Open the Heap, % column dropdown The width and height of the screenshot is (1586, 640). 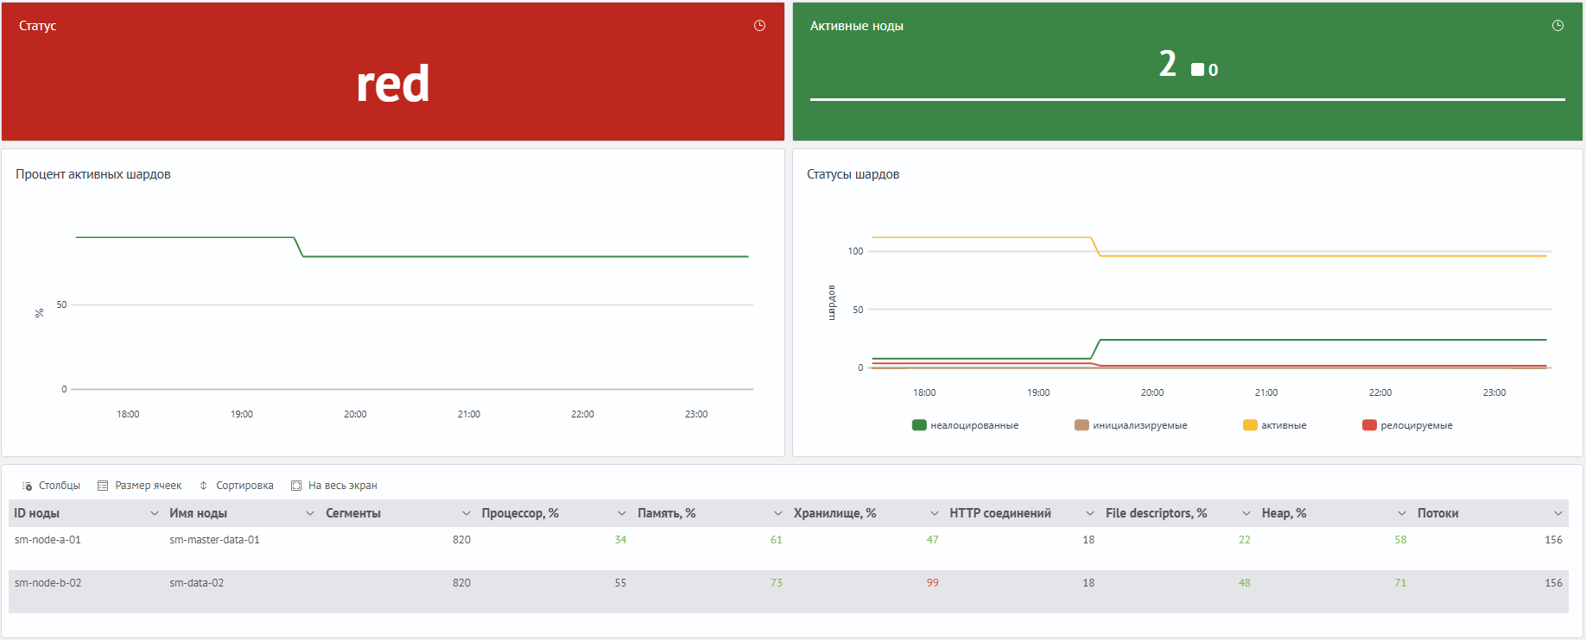1402,513
